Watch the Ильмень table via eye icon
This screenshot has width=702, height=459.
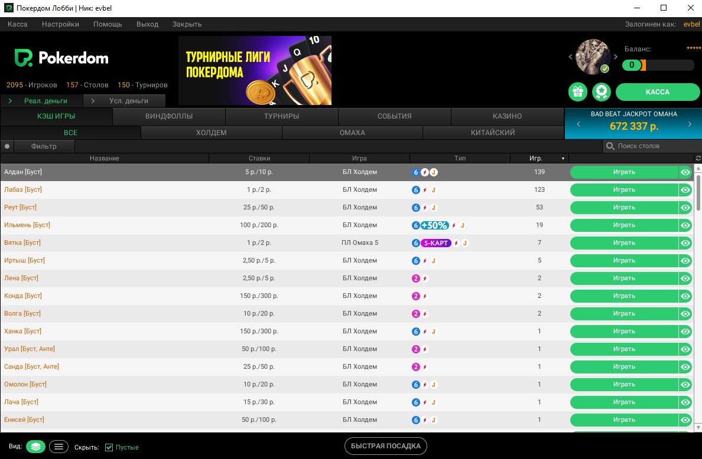coord(685,225)
